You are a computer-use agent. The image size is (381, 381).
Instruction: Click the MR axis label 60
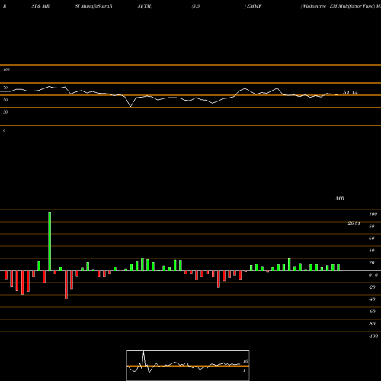coord(372,239)
